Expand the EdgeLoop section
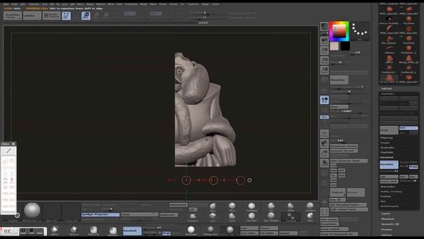Image resolution: width=424 pixels, height=239 pixels. [387, 137]
